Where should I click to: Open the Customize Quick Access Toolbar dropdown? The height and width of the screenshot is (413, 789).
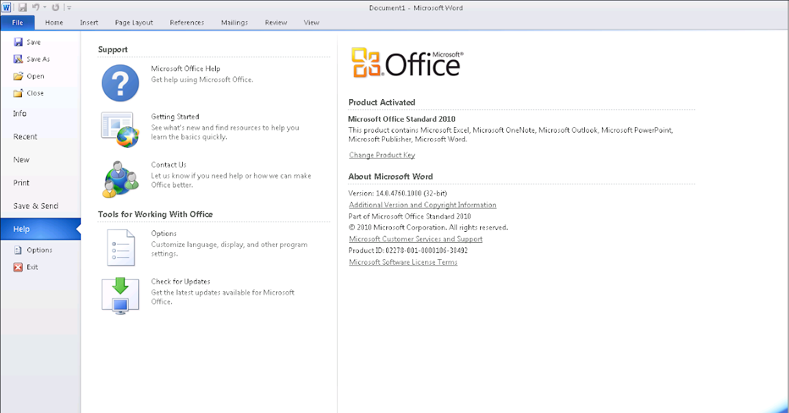(69, 8)
